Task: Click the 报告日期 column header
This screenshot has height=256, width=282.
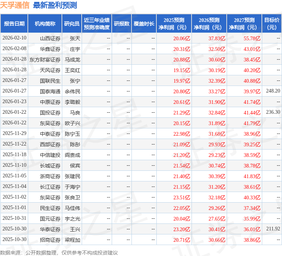Action: (14, 24)
